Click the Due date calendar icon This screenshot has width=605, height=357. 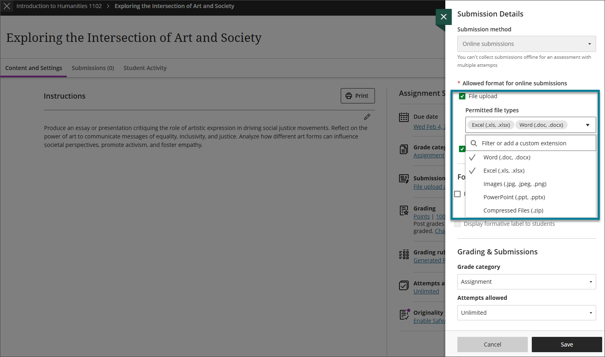(x=404, y=117)
